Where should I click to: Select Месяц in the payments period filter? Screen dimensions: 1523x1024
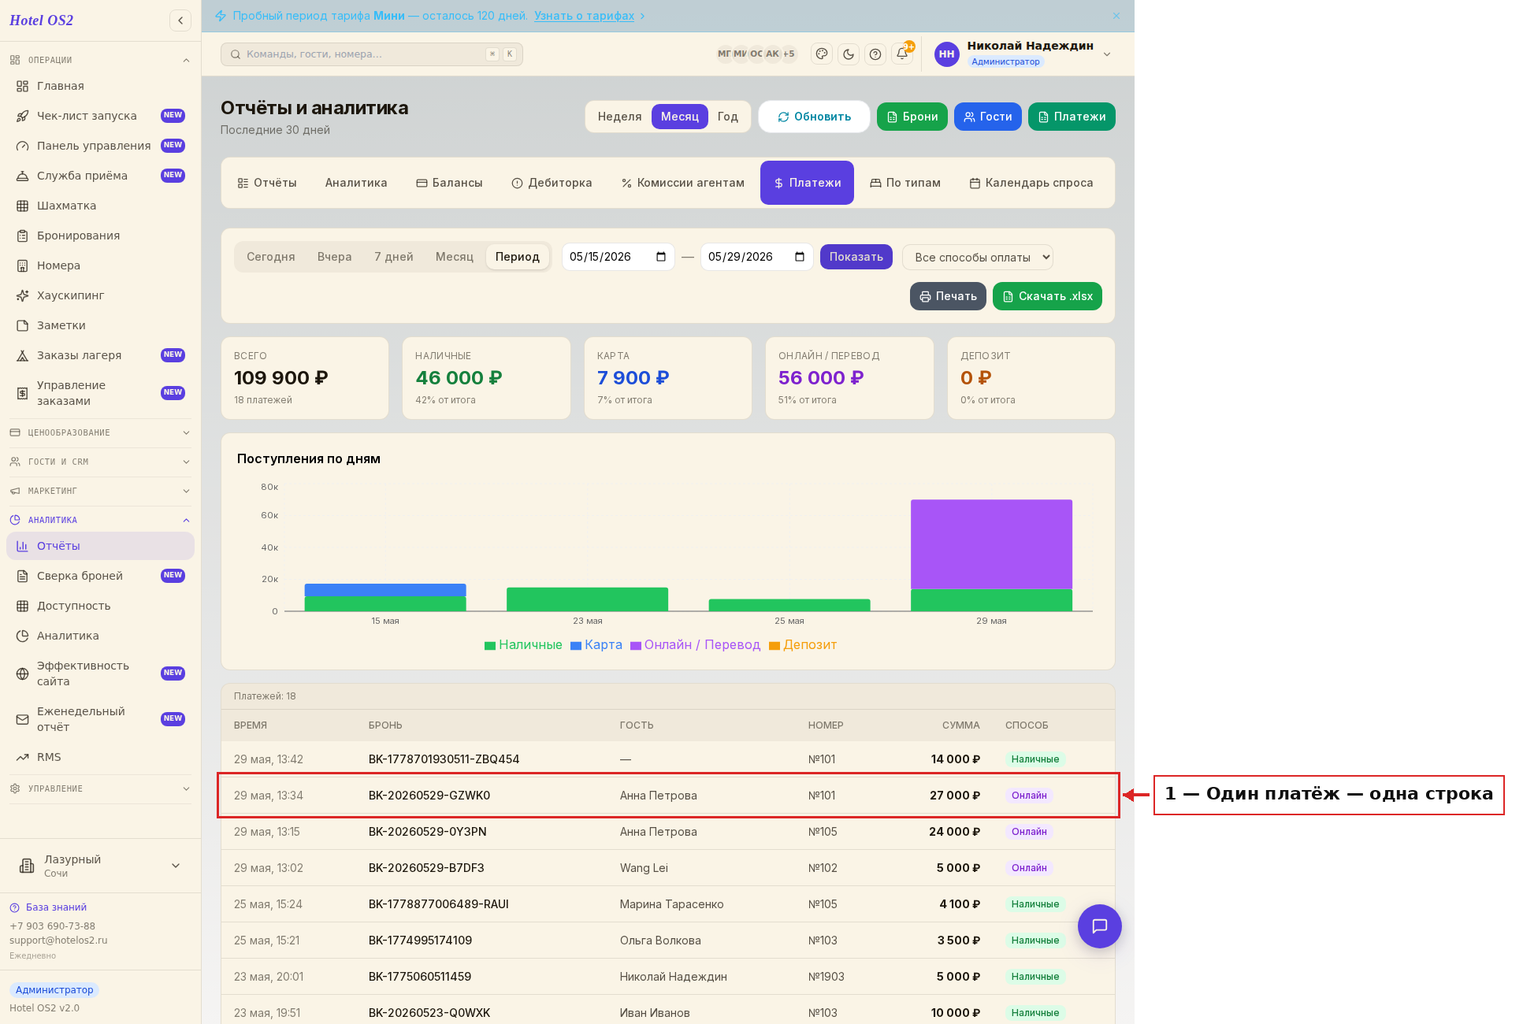tap(455, 257)
